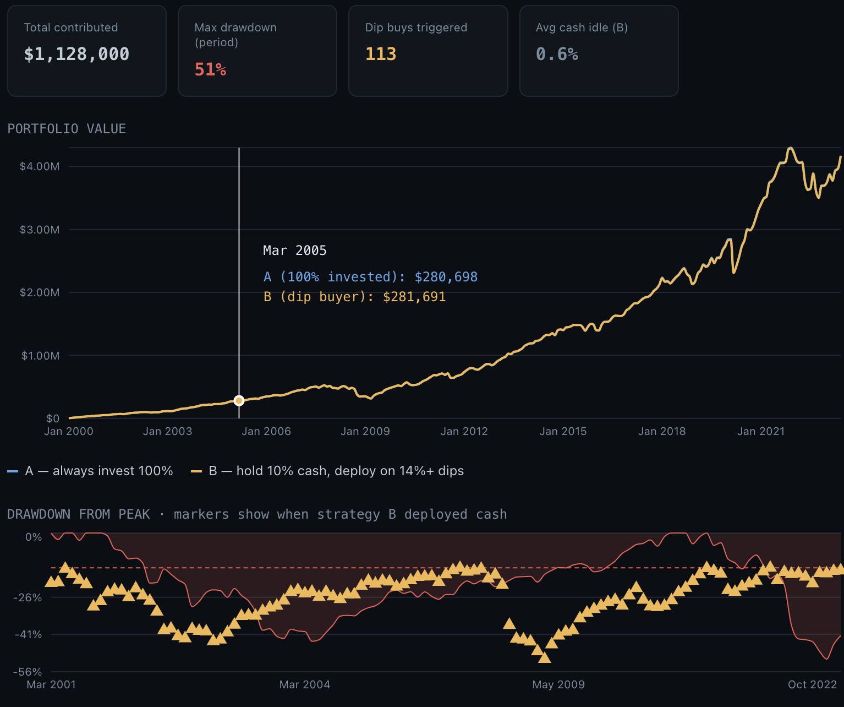
Task: Click the $1.00M y-axis label
Action: [40, 356]
